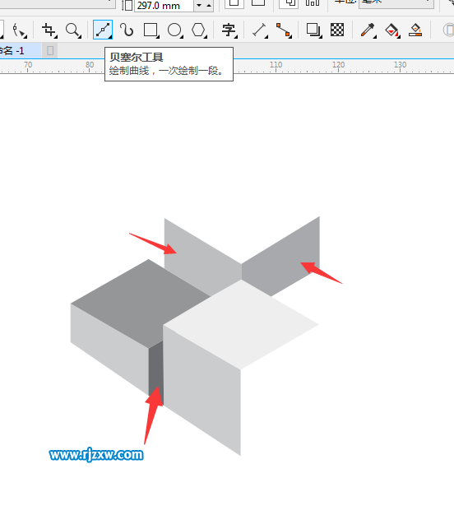Open the units dropdown in property bar
The height and width of the screenshot is (515, 454).
tap(396, 3)
